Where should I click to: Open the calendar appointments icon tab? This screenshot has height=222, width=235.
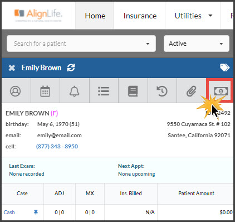(x=45, y=91)
